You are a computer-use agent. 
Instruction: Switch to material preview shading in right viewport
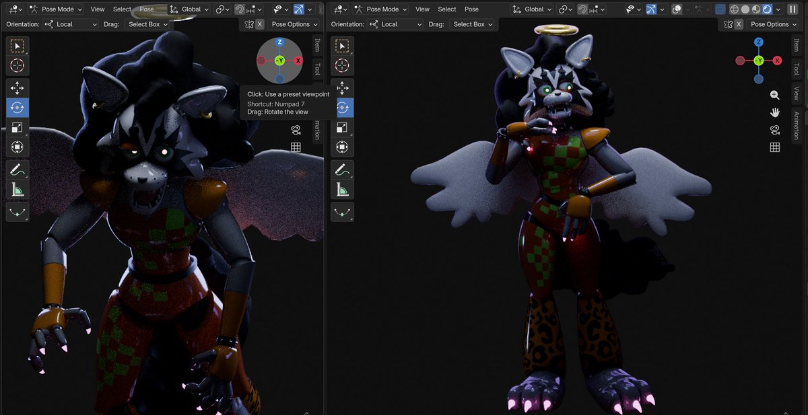(x=756, y=9)
